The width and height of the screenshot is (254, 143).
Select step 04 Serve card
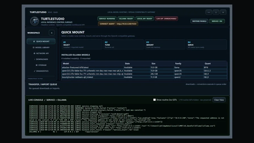click(x=206, y=44)
